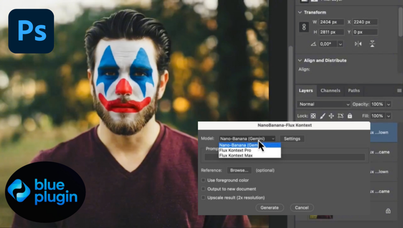Click the rotation angle icon in Transform
The width and height of the screenshot is (403, 228).
313,44
